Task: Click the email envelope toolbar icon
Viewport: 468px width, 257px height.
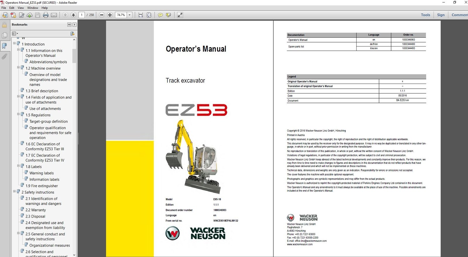Action: [54, 15]
